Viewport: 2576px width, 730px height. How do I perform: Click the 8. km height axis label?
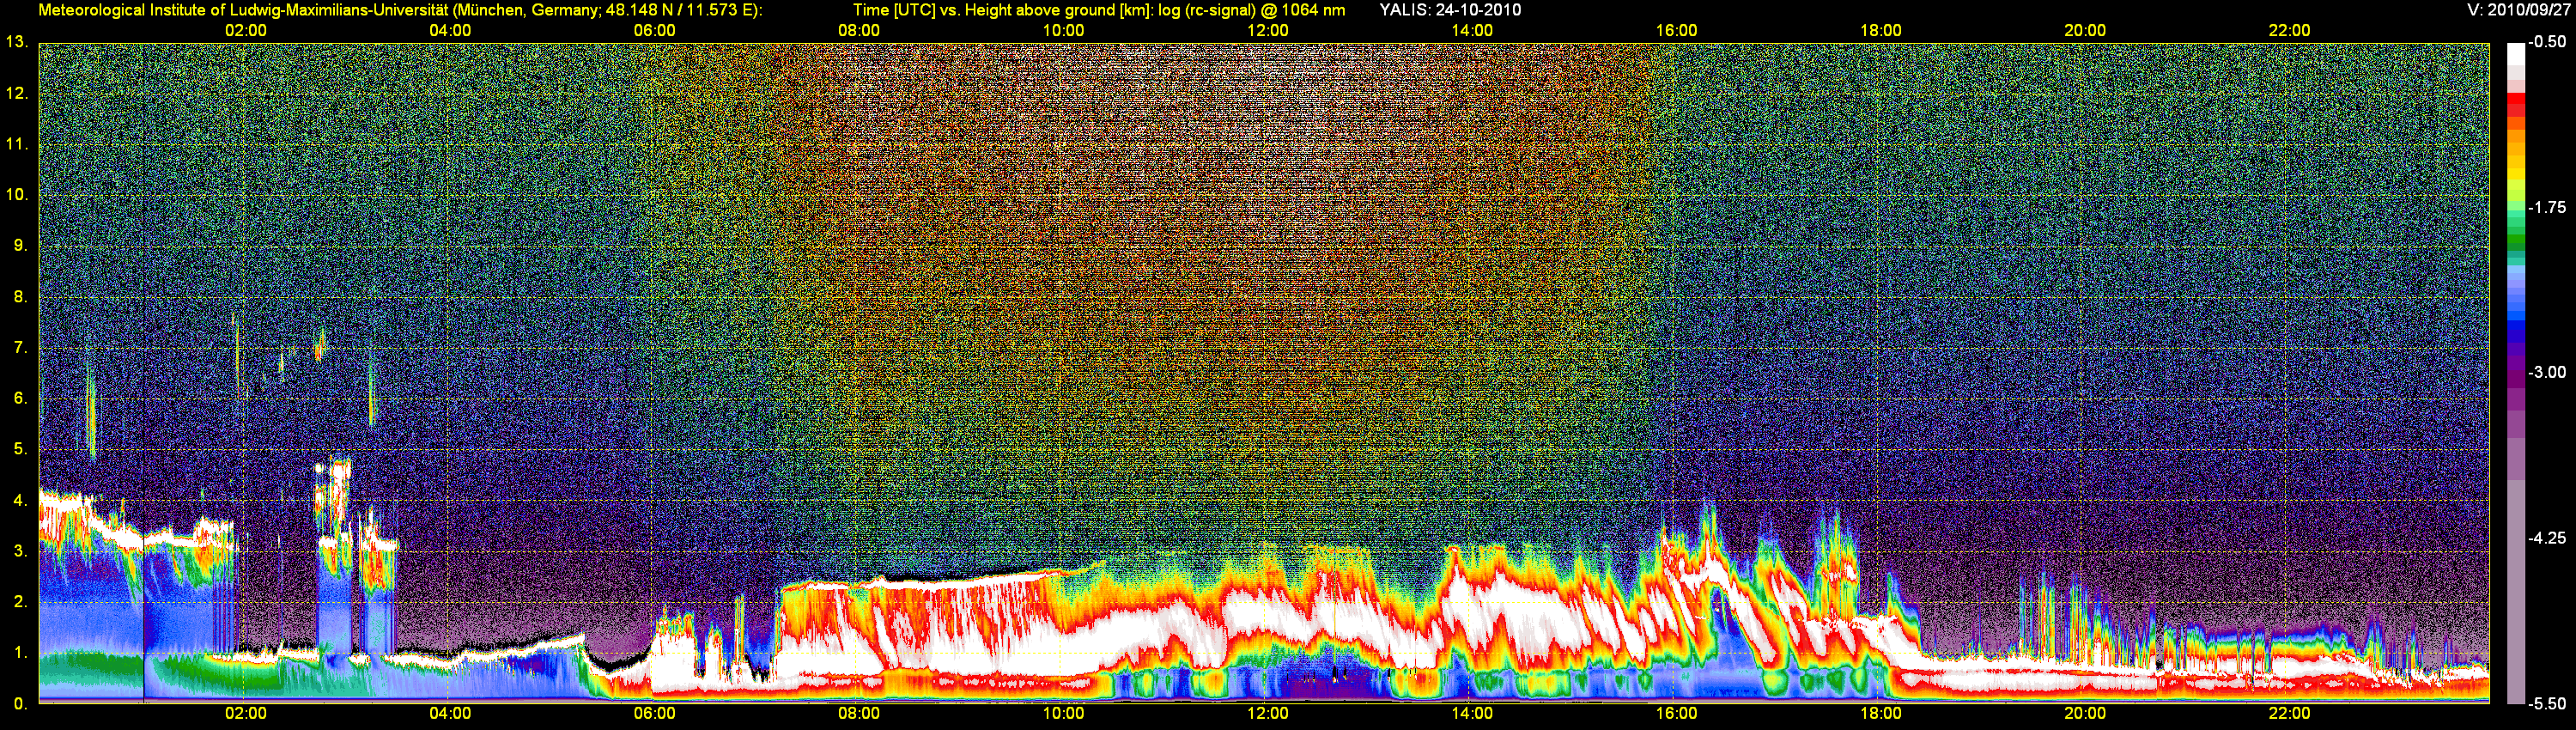(21, 296)
